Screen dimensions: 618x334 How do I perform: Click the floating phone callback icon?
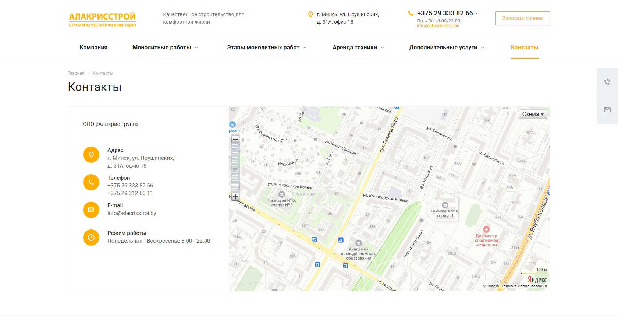(607, 82)
